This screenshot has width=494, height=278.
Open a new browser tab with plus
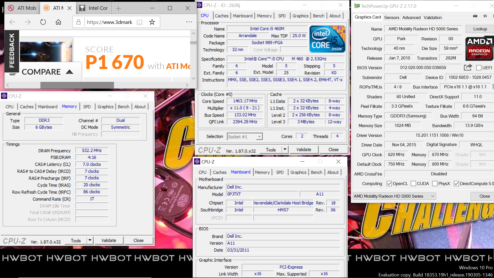pyautogui.click(x=118, y=8)
